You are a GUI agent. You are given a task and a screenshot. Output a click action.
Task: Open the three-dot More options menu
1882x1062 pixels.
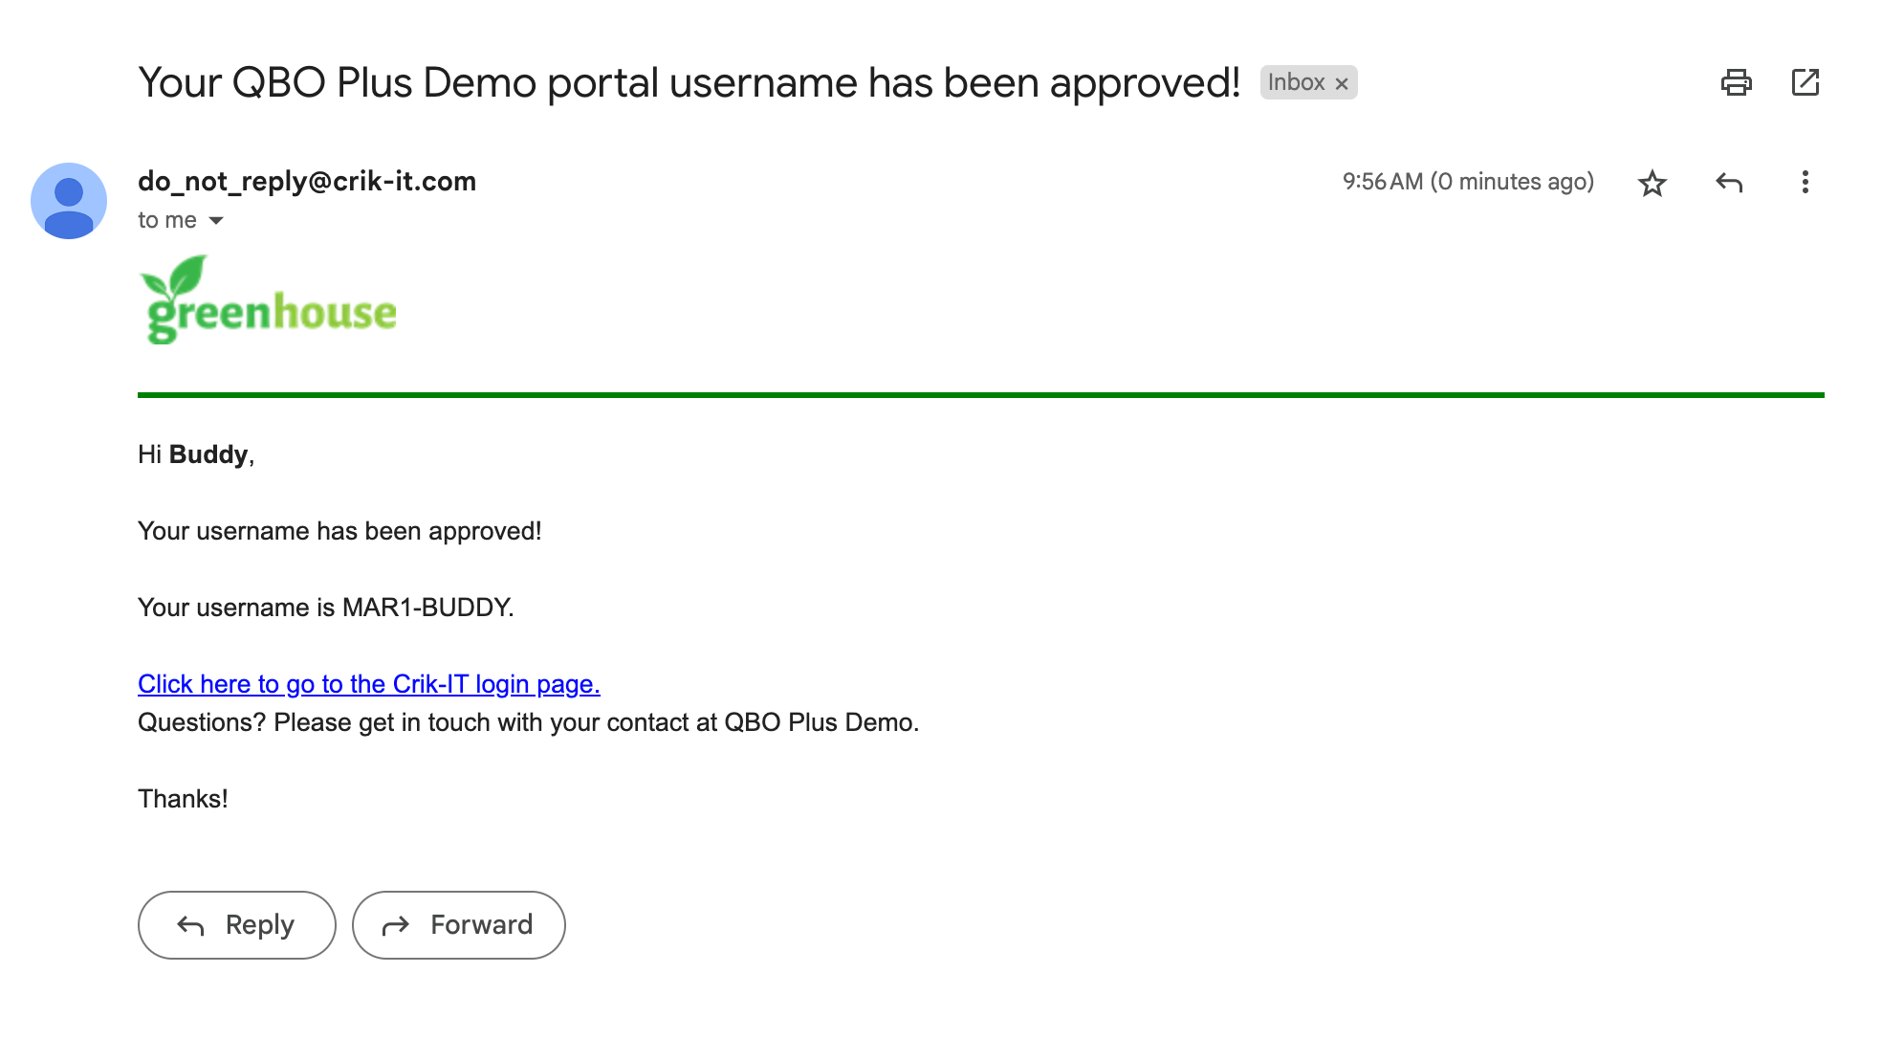pyautogui.click(x=1805, y=183)
